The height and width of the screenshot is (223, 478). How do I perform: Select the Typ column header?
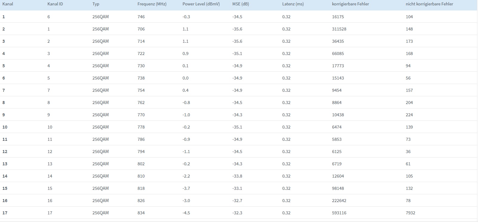click(96, 4)
